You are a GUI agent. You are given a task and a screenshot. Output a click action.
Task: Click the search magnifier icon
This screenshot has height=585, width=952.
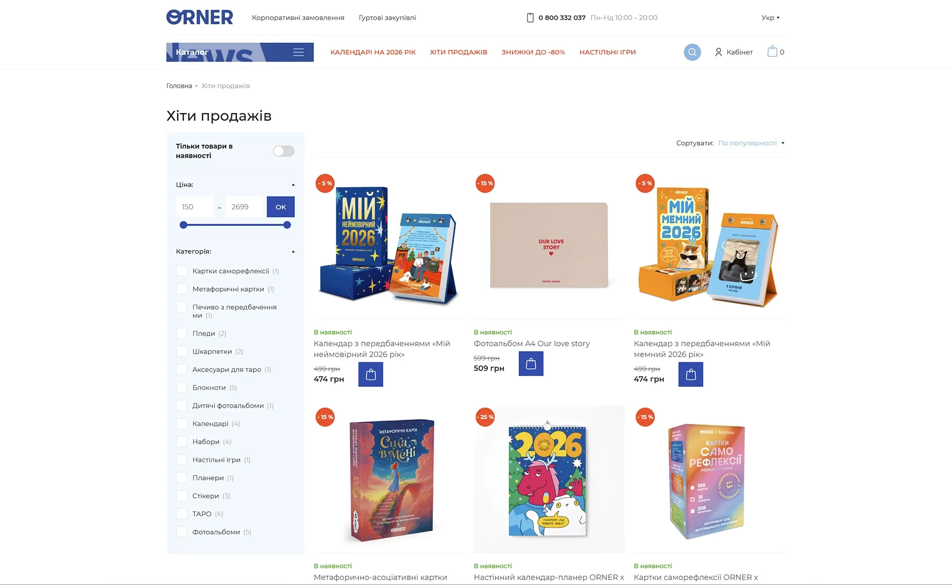[692, 52]
